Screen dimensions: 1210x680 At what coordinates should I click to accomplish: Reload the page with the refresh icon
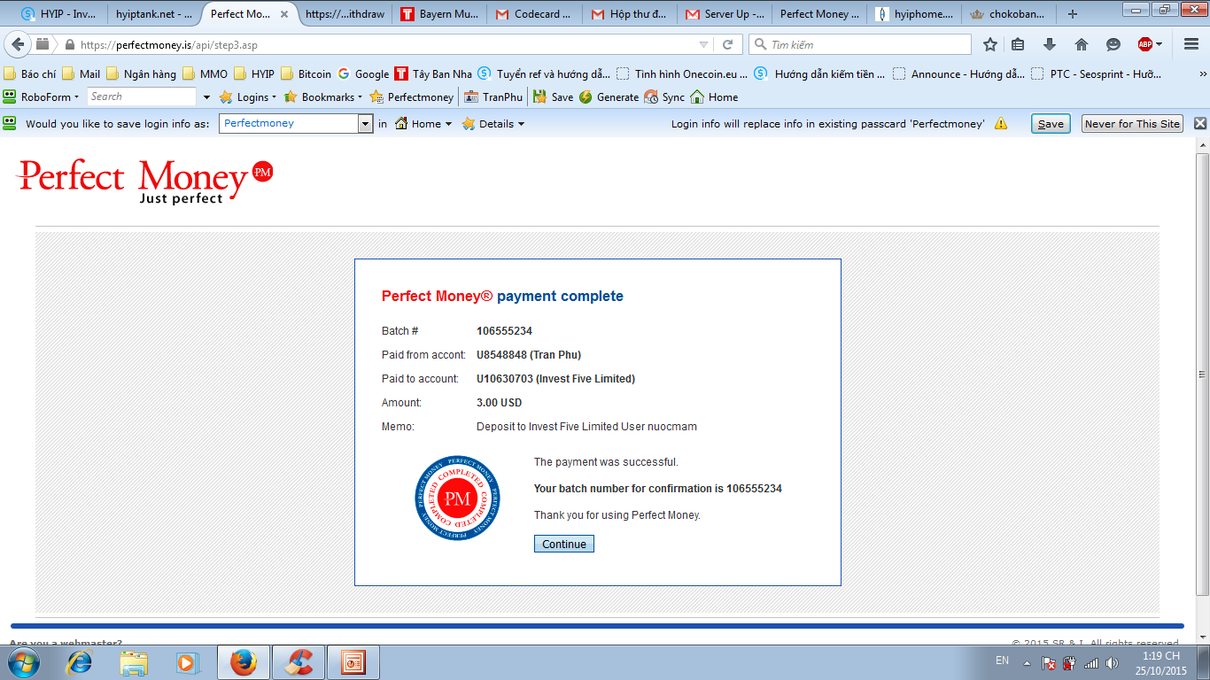pyautogui.click(x=728, y=44)
